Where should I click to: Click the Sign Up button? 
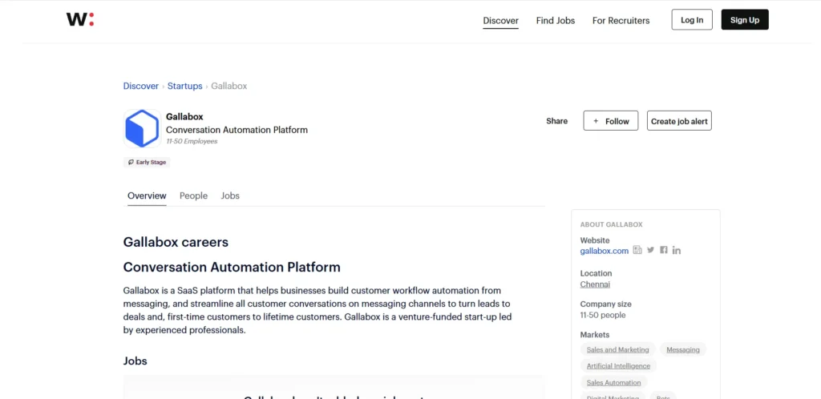[x=745, y=20]
